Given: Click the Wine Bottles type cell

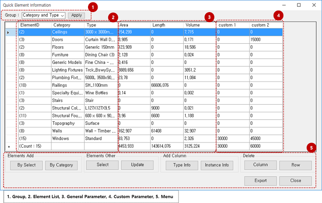Looking at the screenshot, I should pos(101,93).
